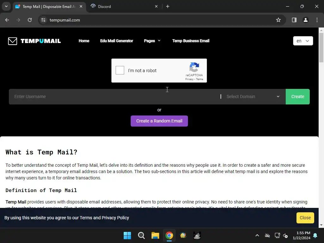This screenshot has width=324, height=243.
Task: Click the display network tray icon
Action: (x=277, y=235)
